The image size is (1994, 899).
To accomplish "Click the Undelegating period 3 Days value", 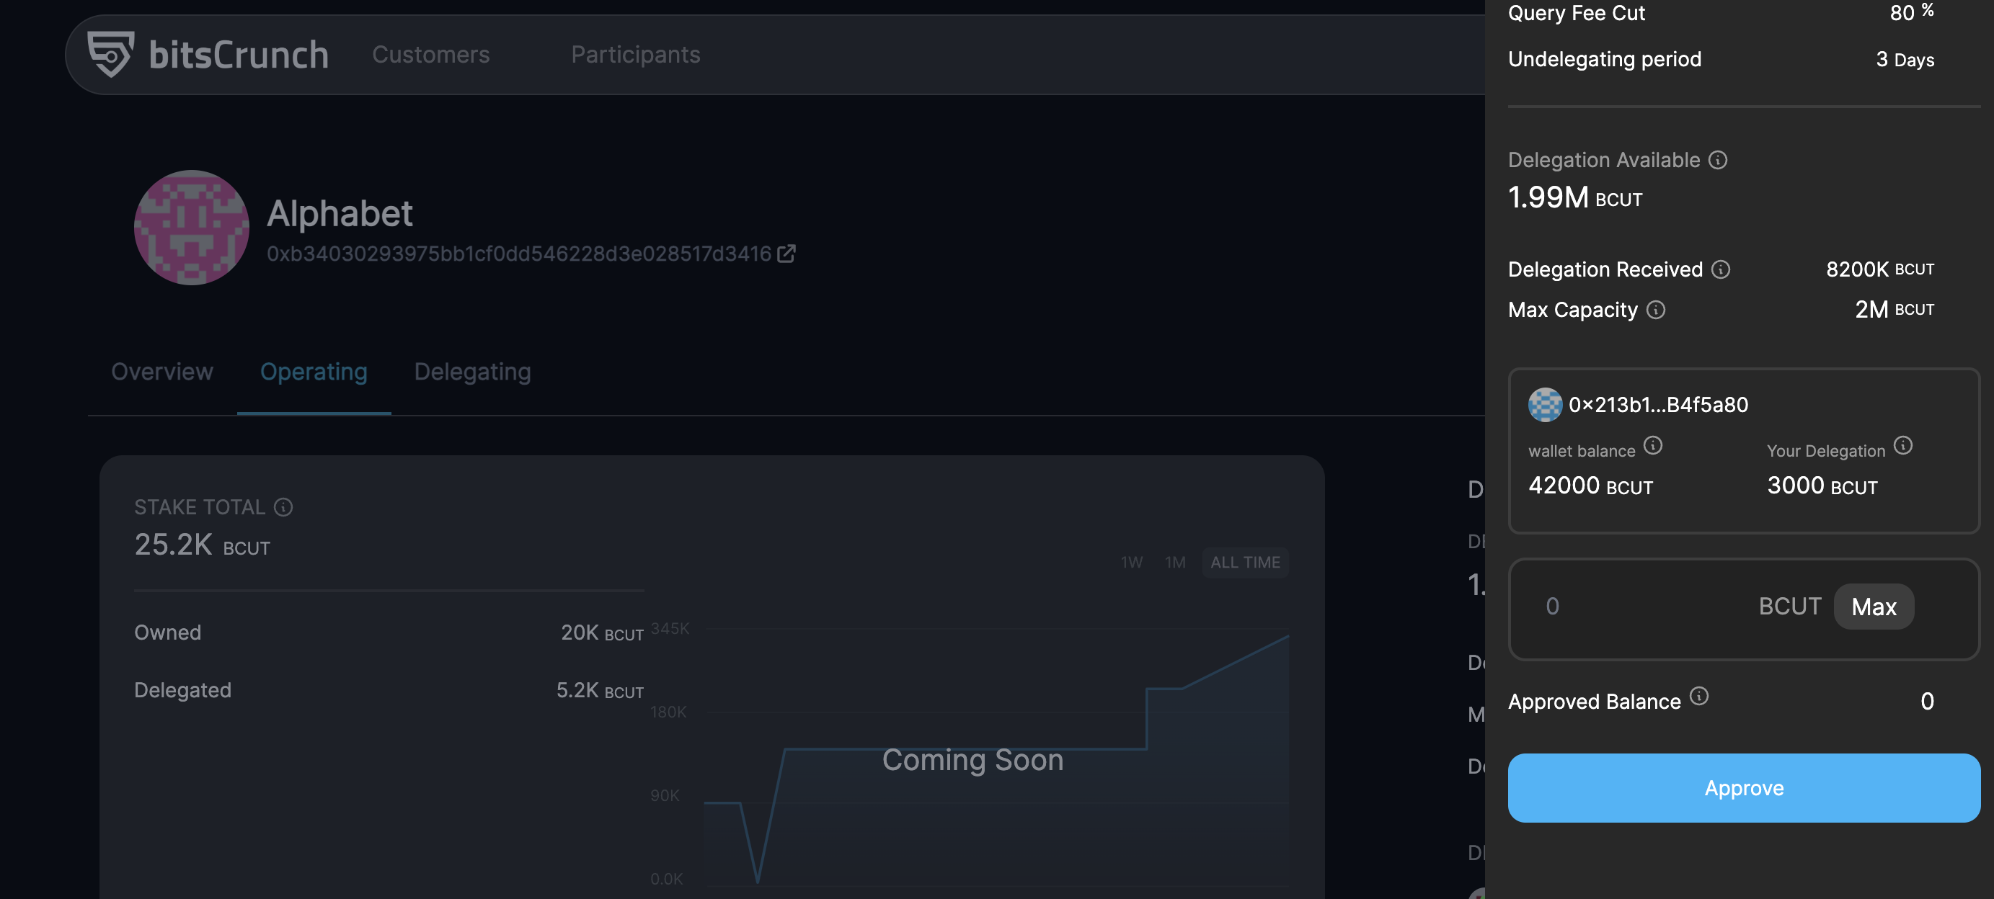I will 1905,60.
